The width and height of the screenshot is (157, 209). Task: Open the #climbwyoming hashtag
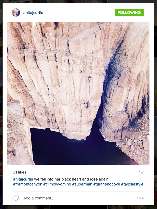pyautogui.click(x=57, y=184)
